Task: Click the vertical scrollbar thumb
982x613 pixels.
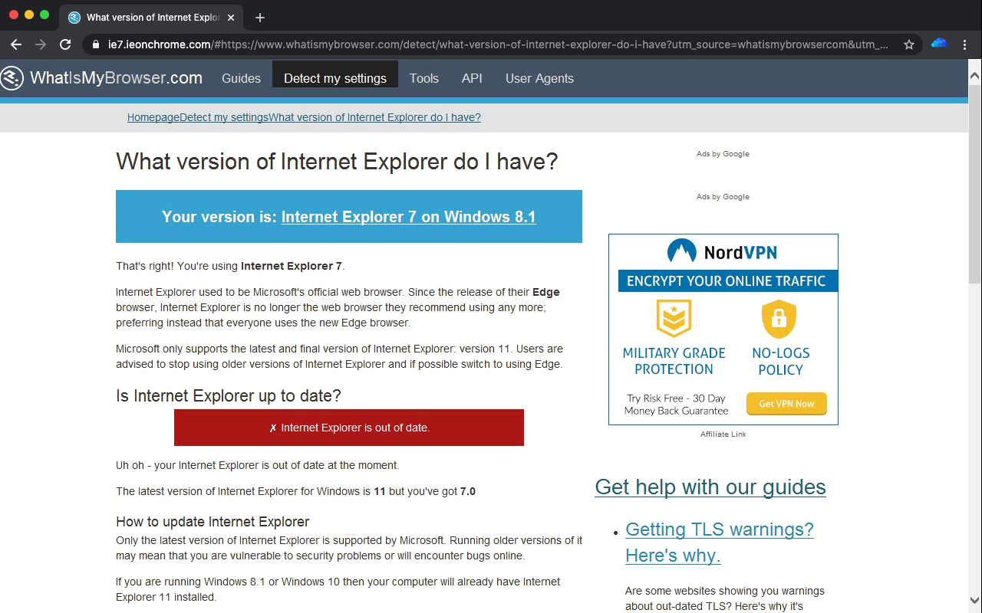Action: click(974, 184)
